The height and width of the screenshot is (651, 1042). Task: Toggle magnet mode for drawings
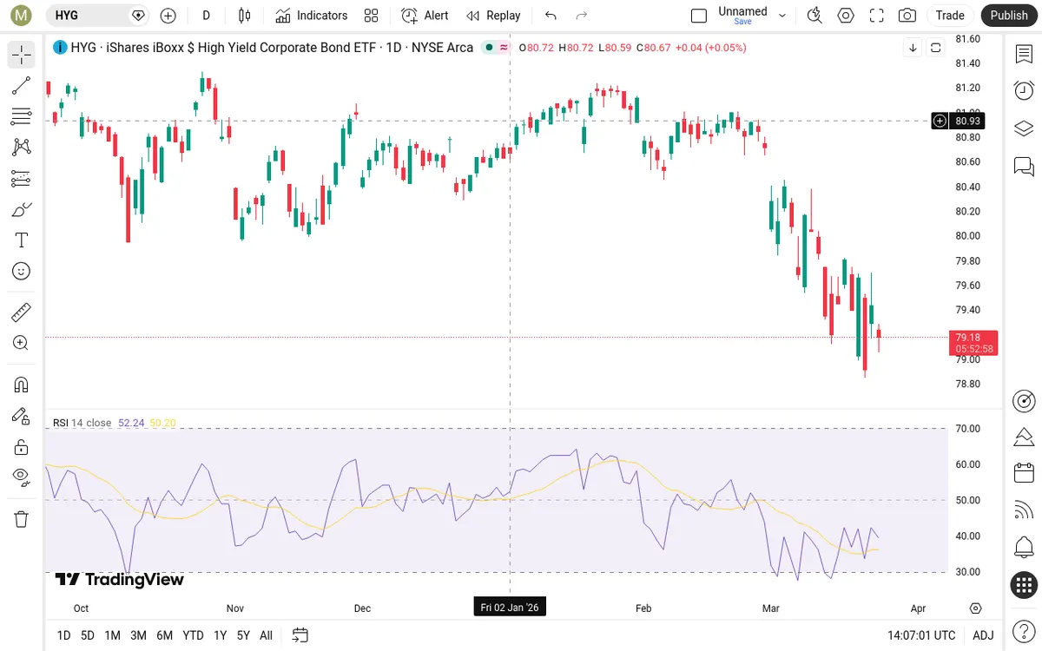click(22, 385)
